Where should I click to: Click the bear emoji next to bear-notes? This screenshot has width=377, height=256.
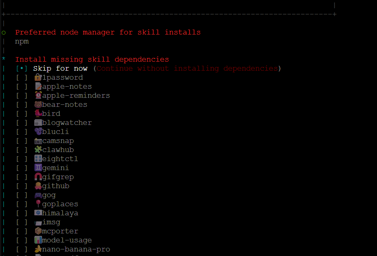tap(38, 104)
